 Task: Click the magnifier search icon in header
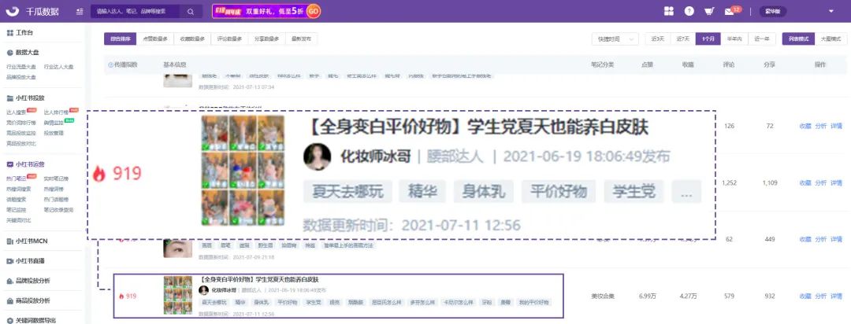pos(191,11)
